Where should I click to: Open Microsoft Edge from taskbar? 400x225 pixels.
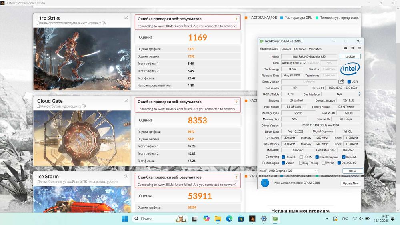229,219
